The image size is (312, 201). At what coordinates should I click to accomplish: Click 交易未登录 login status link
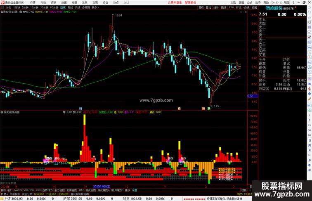click(x=175, y=2)
